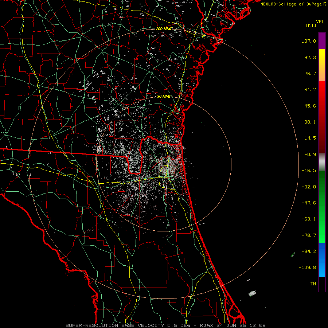
Task: Click the red segment of the velocity color bar
Action: (x=322, y=117)
